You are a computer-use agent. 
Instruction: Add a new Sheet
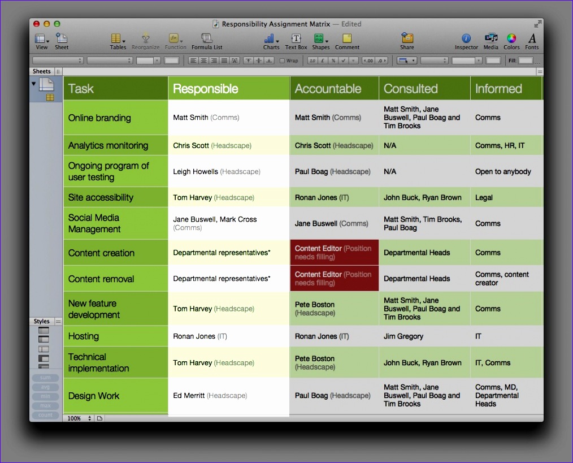click(x=62, y=41)
